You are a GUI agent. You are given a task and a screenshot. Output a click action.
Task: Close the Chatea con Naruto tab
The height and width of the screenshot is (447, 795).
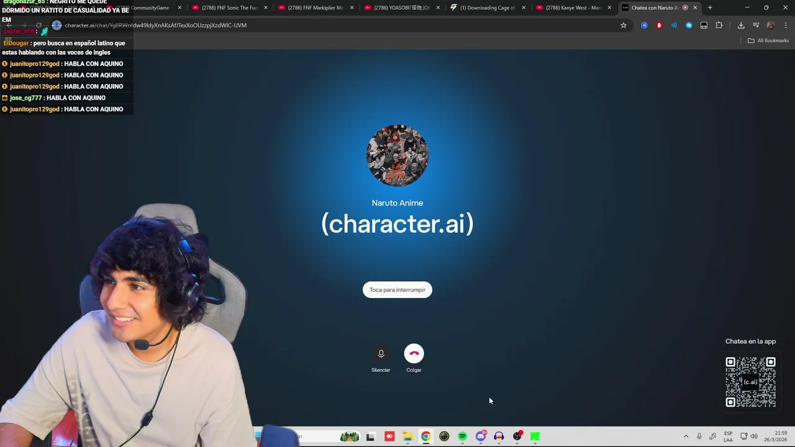coord(695,7)
